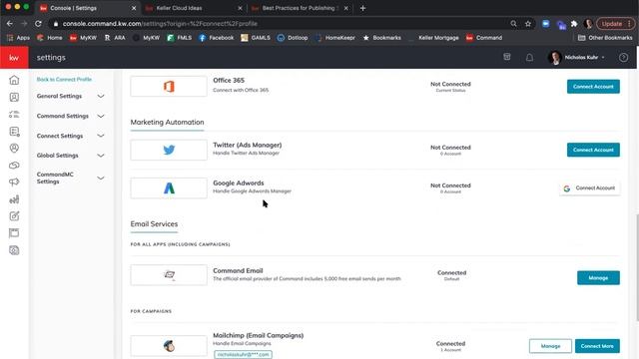639x359 pixels.
Task: Switch to the Keller Cloud Ideas tab
Action: point(180,8)
